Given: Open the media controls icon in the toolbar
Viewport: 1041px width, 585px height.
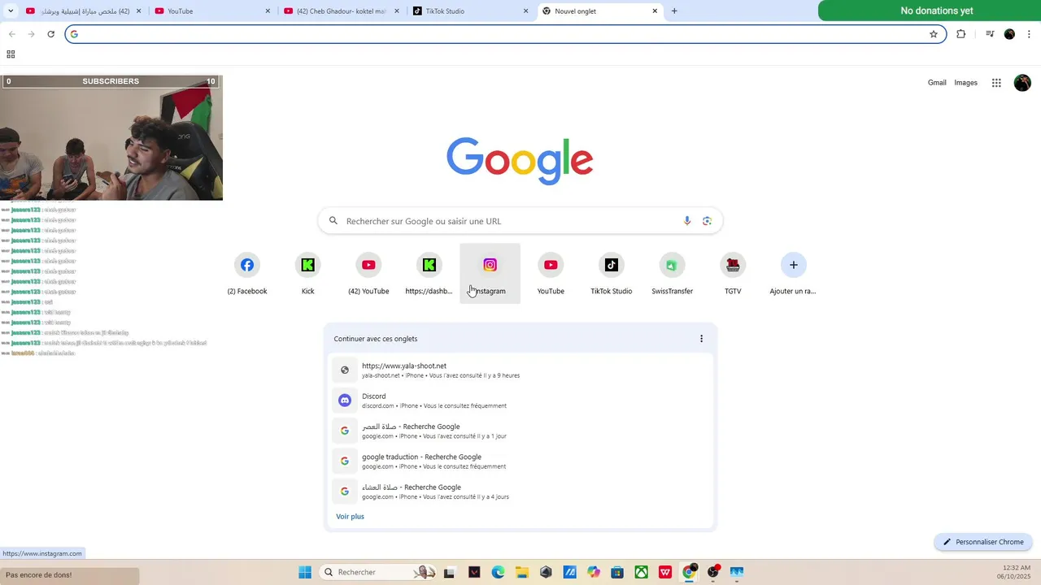Looking at the screenshot, I should tap(990, 34).
